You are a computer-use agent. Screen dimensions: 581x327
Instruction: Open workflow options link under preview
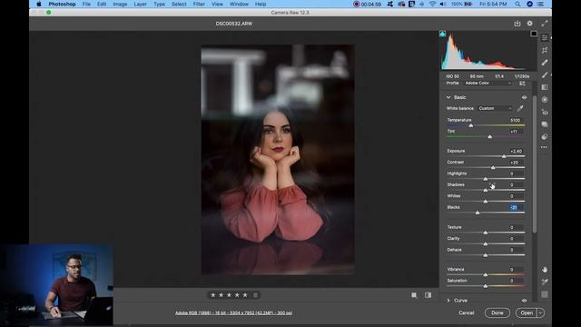pos(233,312)
